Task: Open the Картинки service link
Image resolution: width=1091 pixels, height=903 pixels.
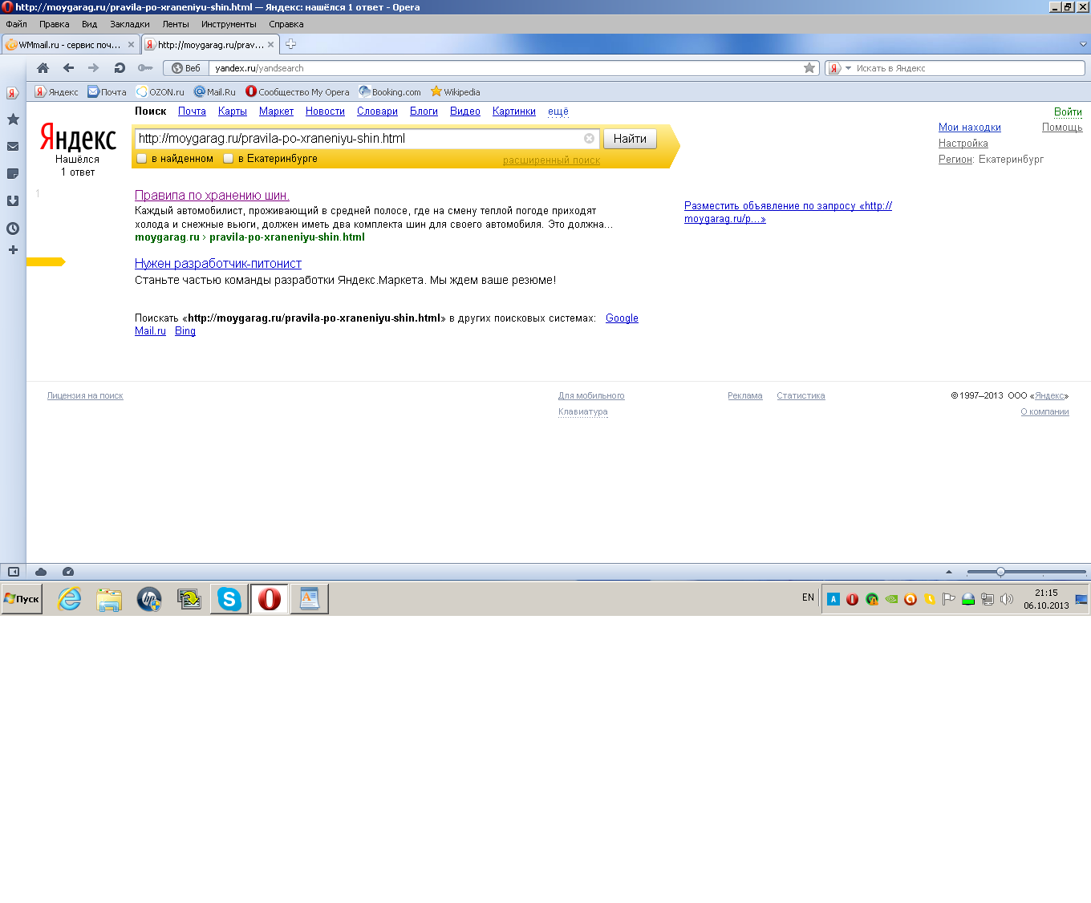Action: click(514, 111)
